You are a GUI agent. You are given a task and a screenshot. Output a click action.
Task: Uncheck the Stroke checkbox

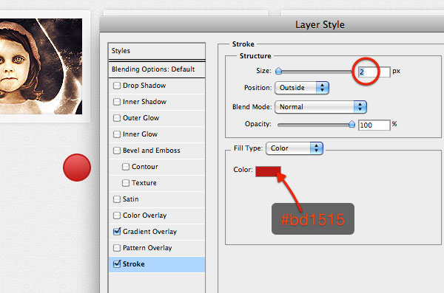117,264
